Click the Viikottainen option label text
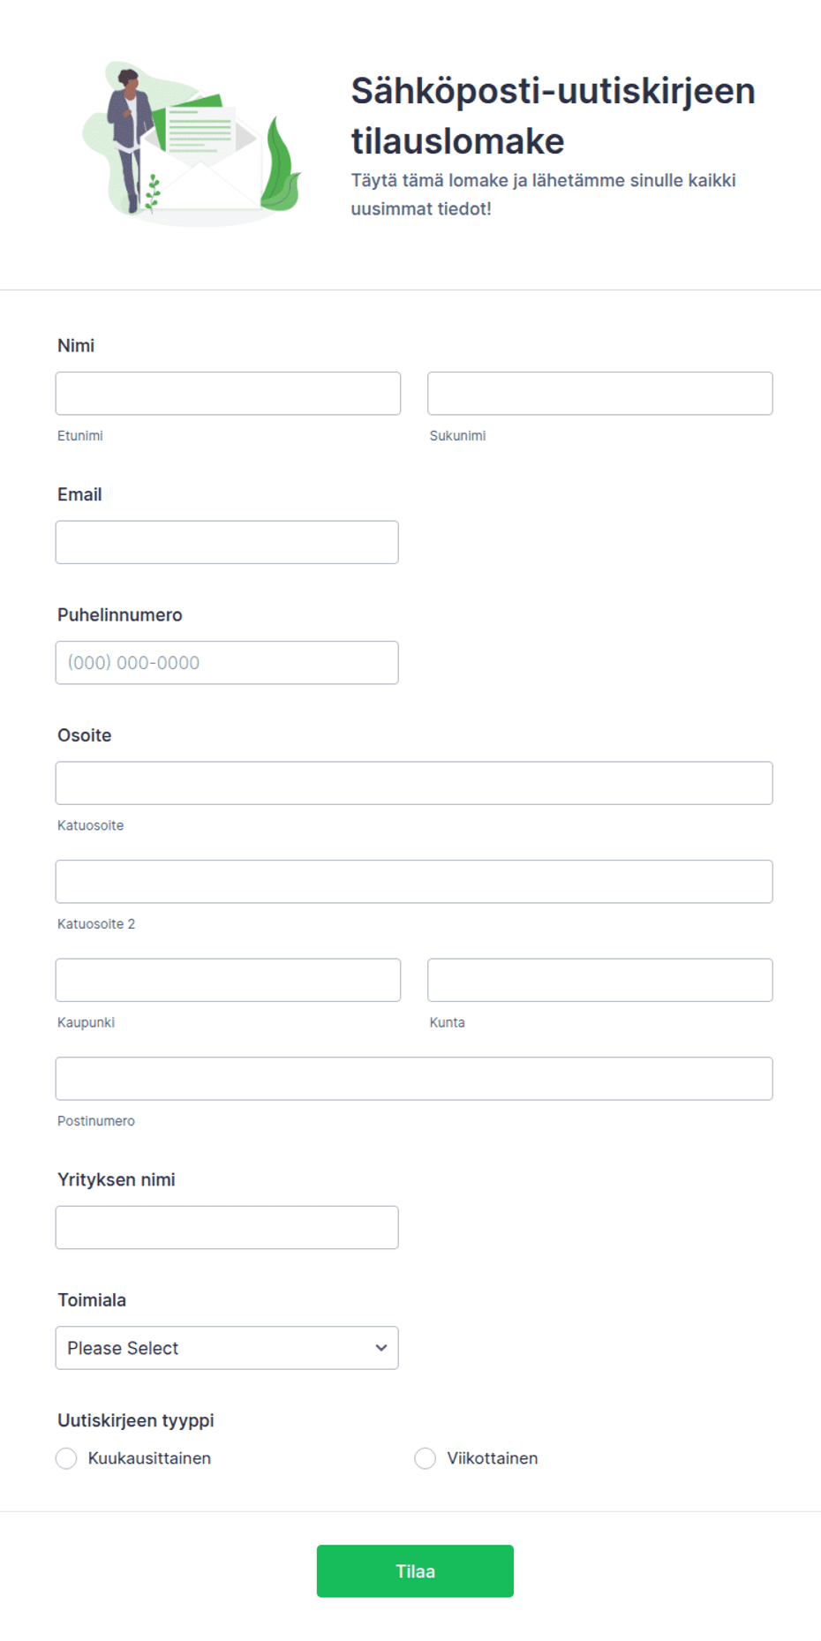Screen dimensions: 821x1641 (x=493, y=1458)
